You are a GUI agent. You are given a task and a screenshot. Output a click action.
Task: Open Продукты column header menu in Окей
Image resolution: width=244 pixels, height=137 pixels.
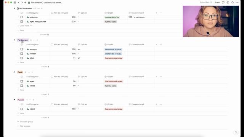[32, 76]
